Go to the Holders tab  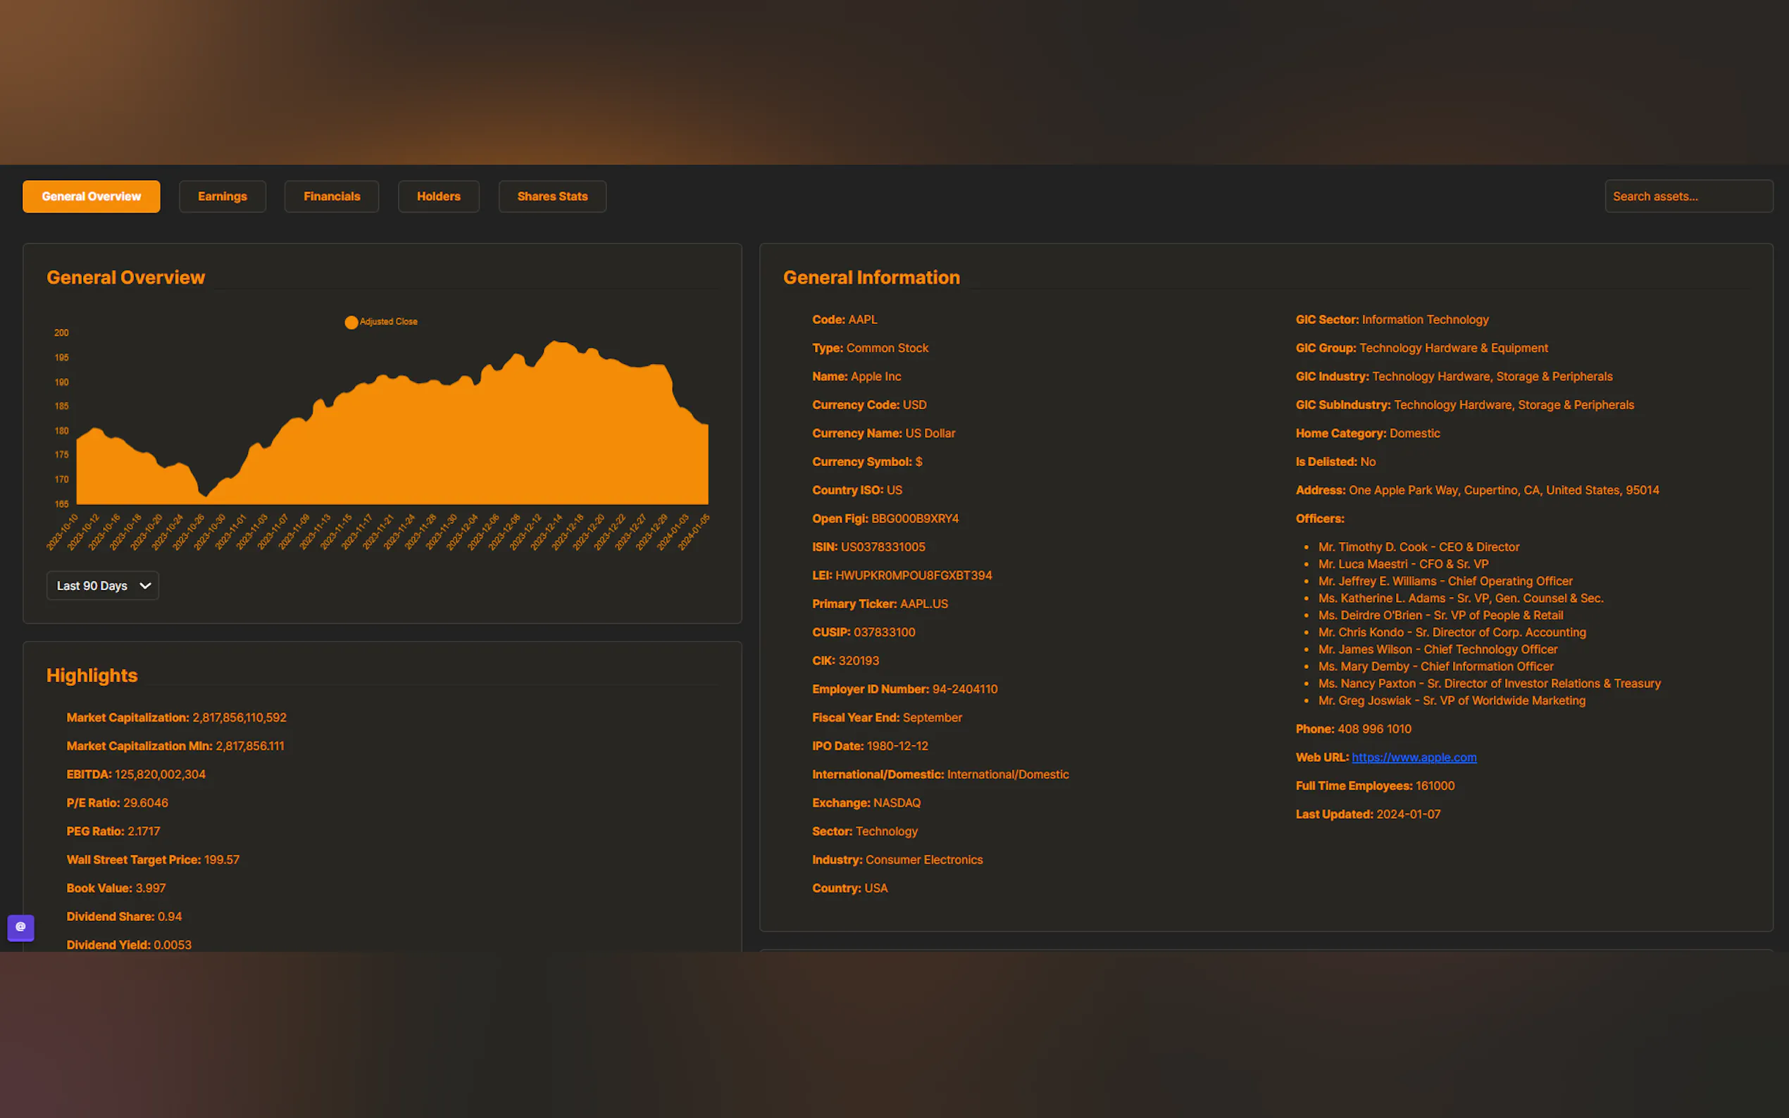(439, 196)
